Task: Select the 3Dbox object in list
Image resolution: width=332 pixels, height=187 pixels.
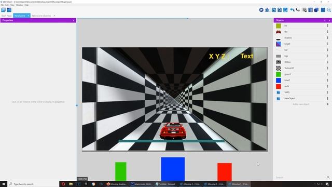Action: pos(302,62)
